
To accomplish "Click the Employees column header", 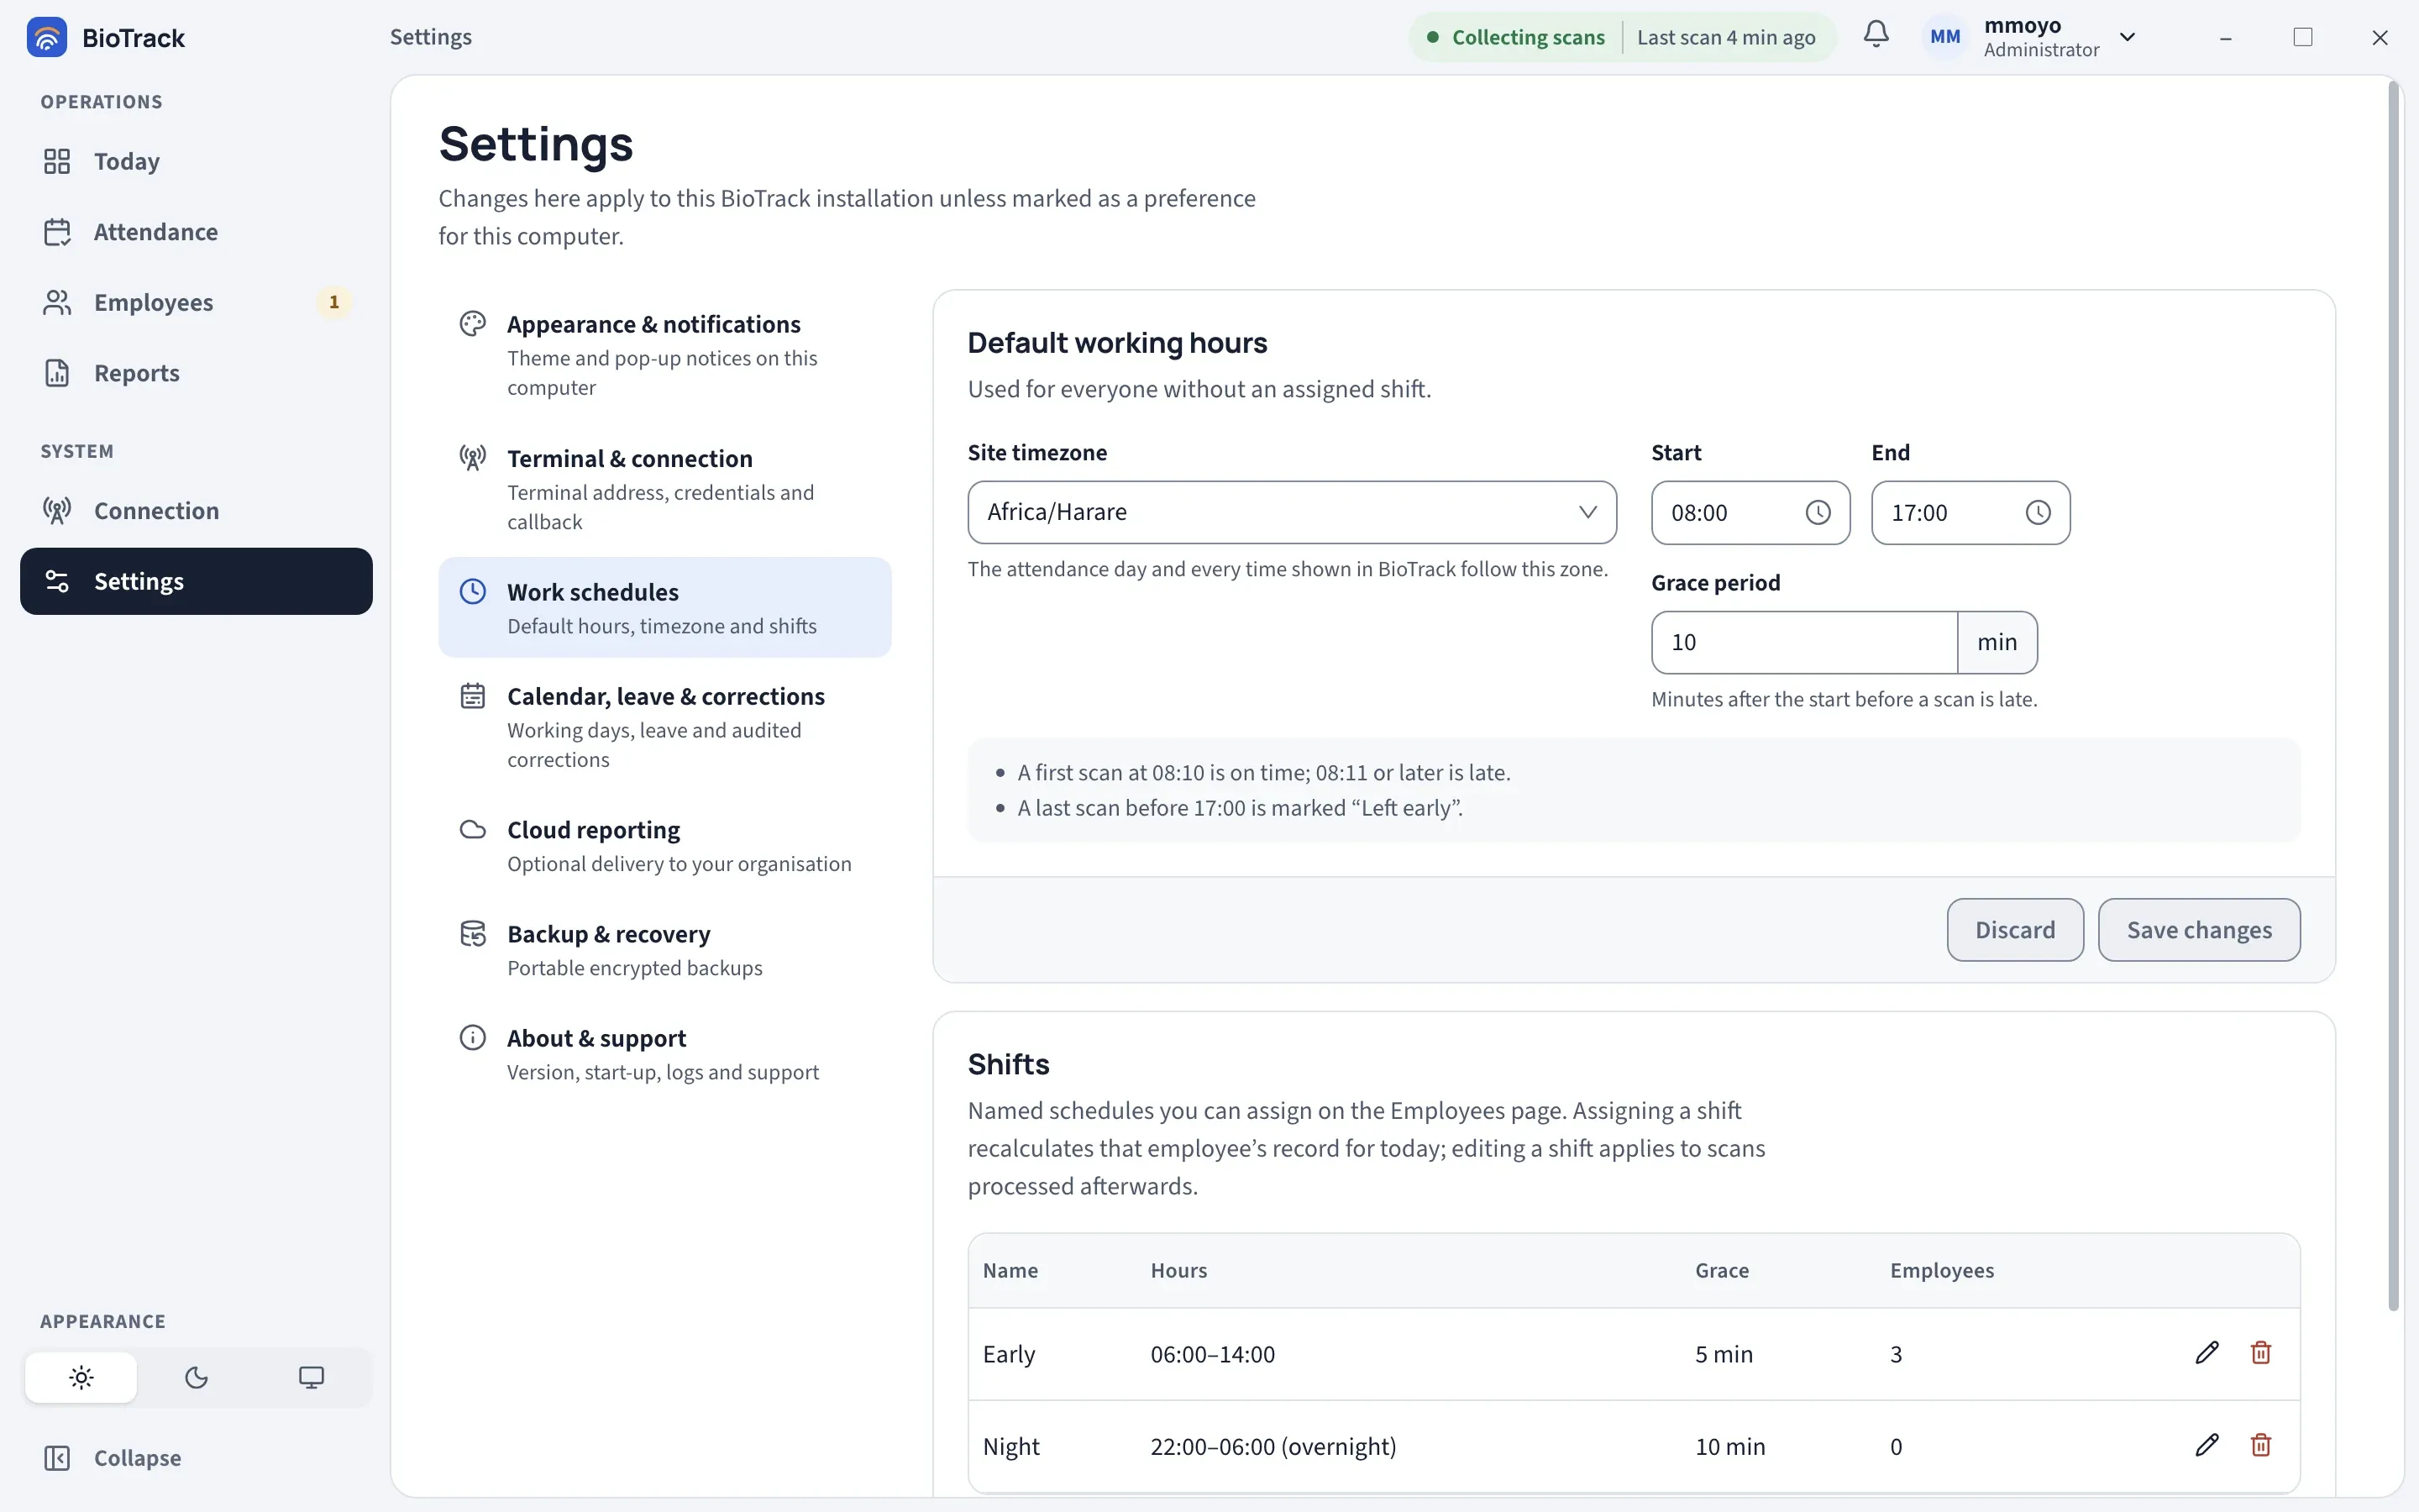I will 1941,1270.
